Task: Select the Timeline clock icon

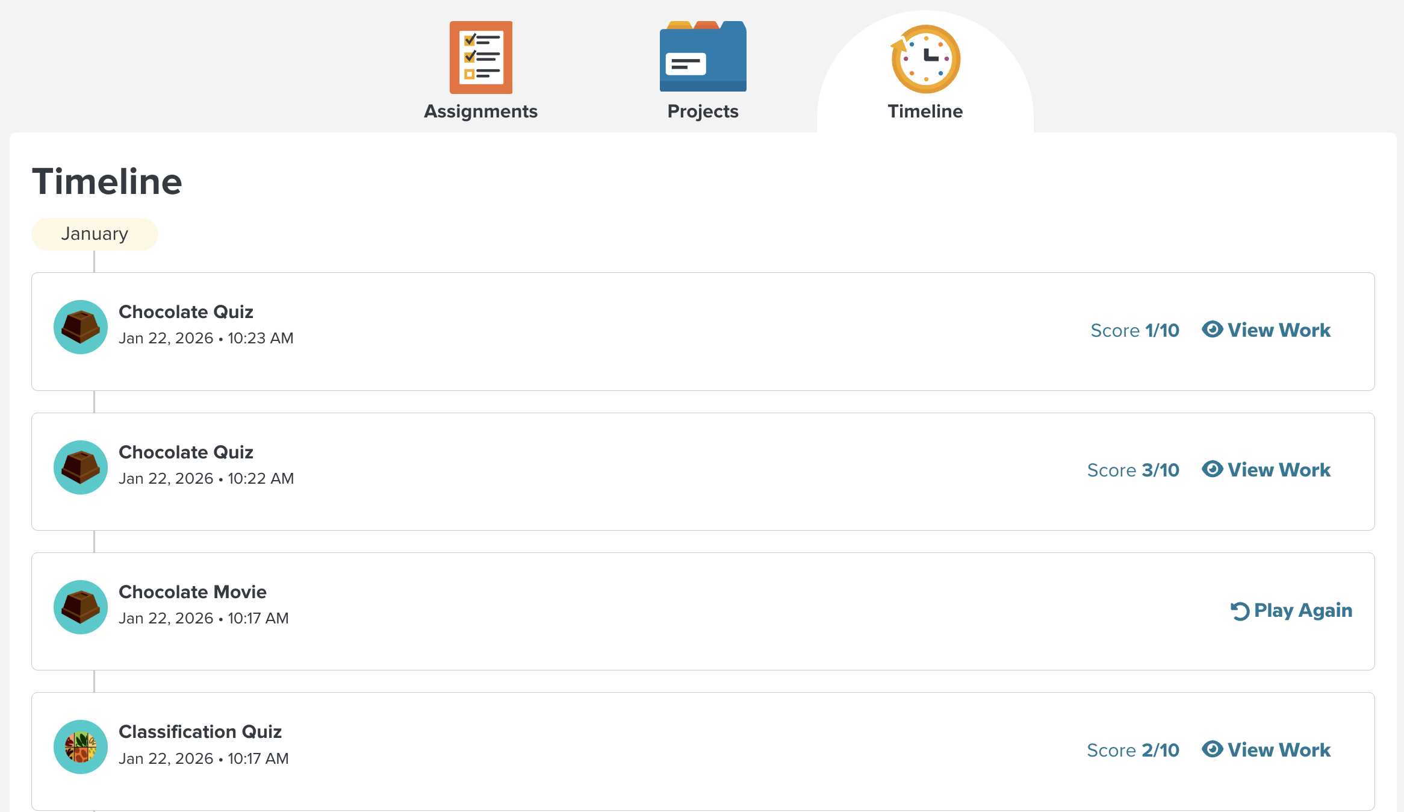Action: (x=925, y=58)
